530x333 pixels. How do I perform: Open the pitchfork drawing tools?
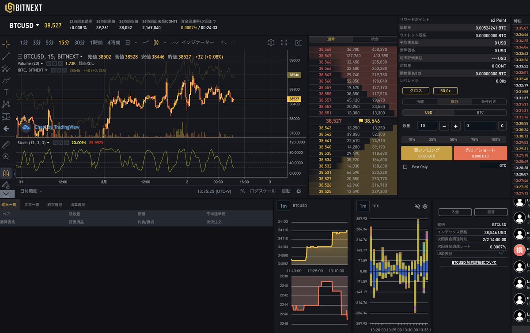pos(6,68)
